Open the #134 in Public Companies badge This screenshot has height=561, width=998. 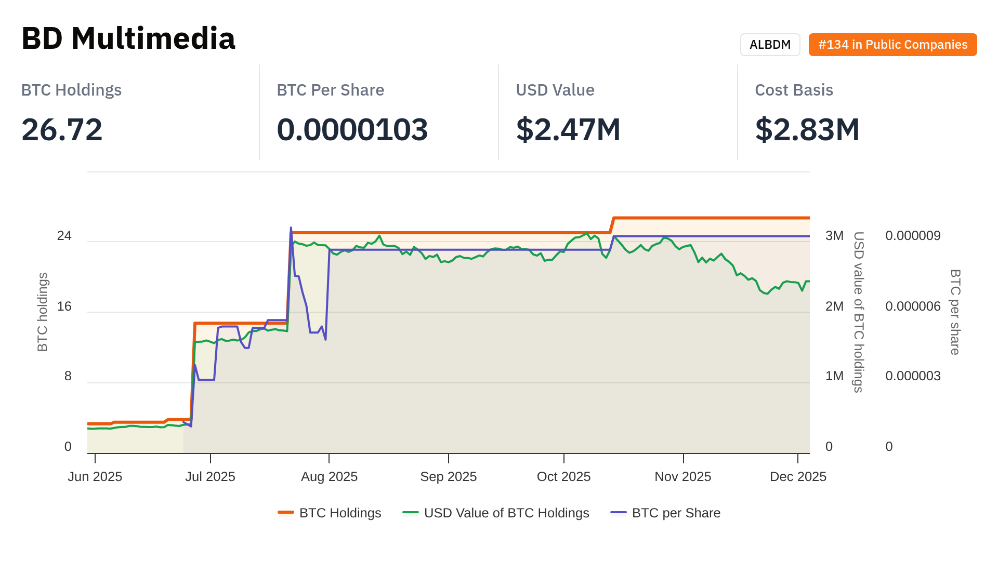(892, 45)
